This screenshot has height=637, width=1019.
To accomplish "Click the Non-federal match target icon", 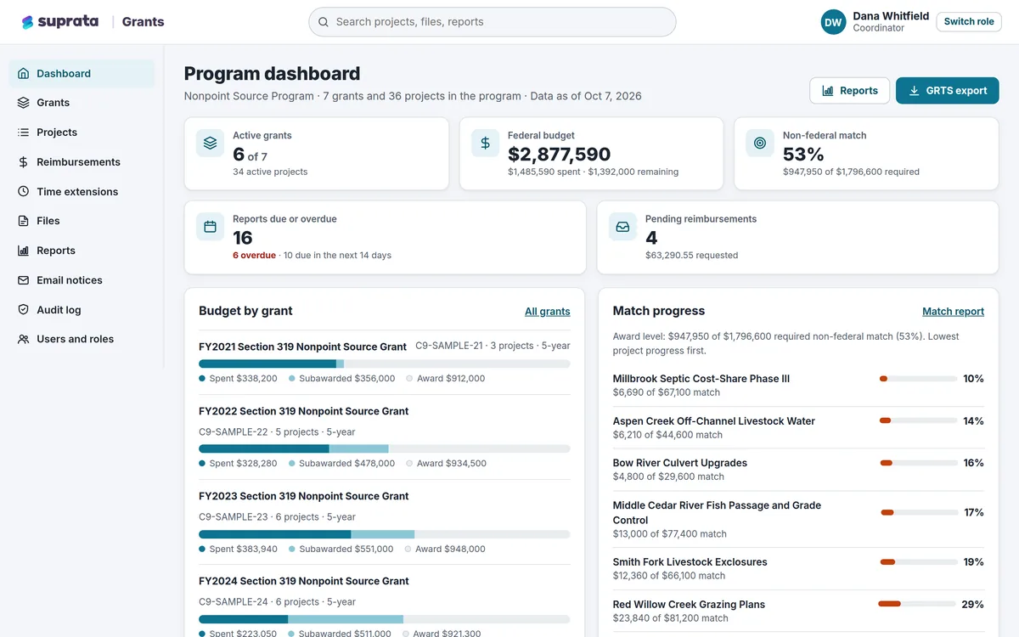I will 760,143.
